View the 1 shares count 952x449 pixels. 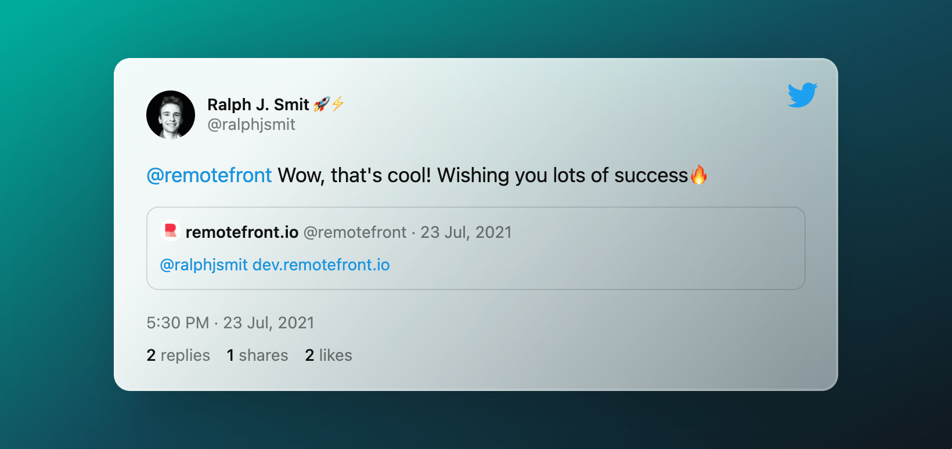pos(257,355)
